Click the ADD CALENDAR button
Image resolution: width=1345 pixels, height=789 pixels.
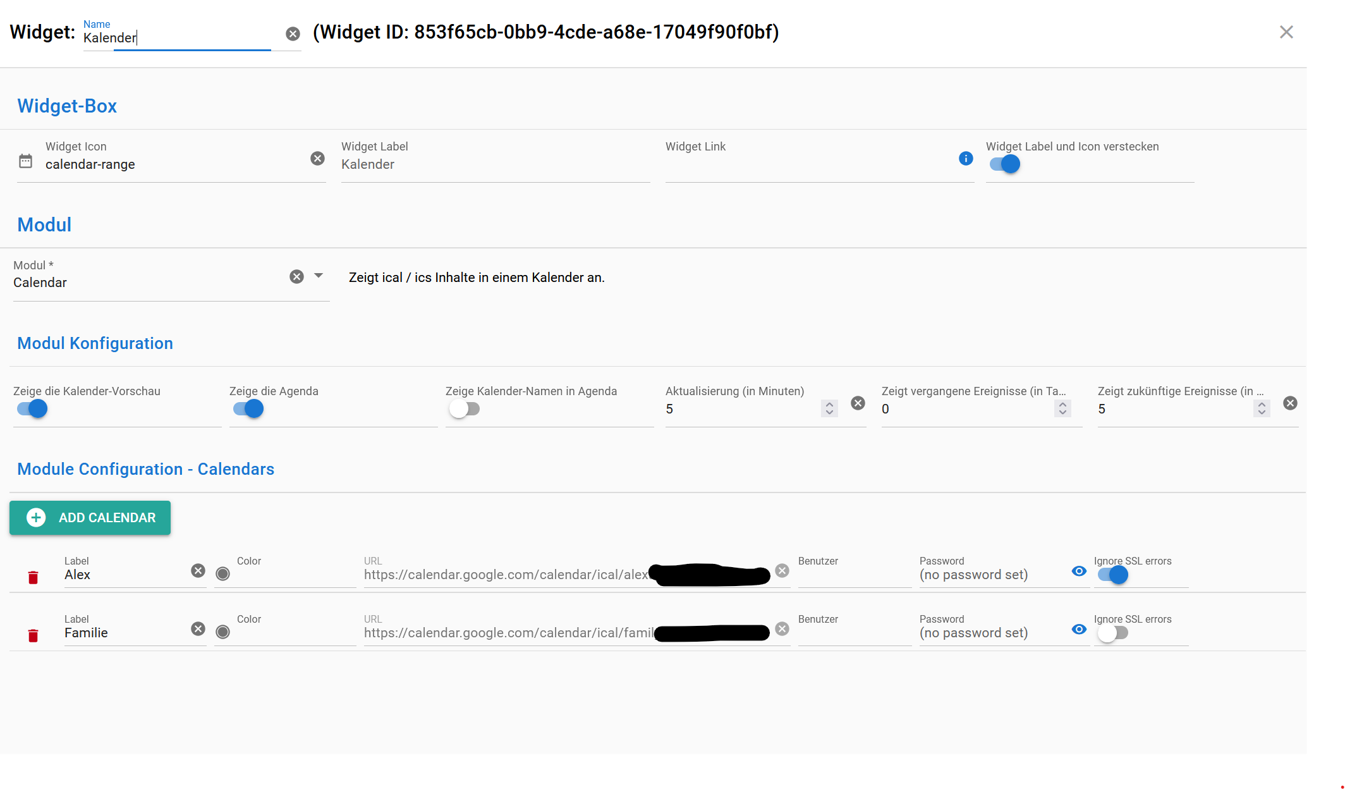pos(90,518)
